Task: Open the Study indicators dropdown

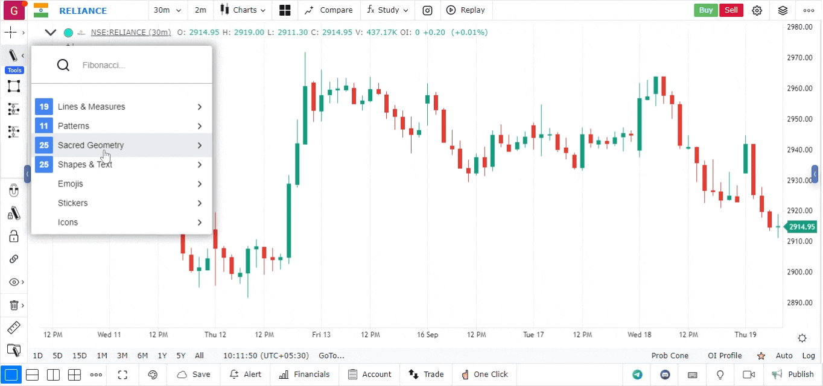Action: click(x=387, y=10)
